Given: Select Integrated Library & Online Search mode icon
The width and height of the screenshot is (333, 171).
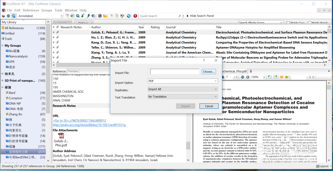Looking at the screenshot, I should (14, 16).
